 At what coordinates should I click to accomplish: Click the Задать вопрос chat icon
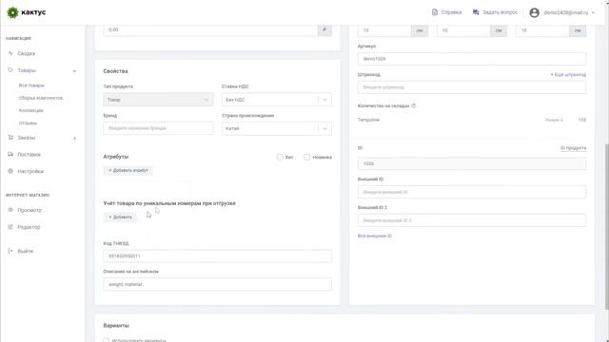[x=476, y=12]
